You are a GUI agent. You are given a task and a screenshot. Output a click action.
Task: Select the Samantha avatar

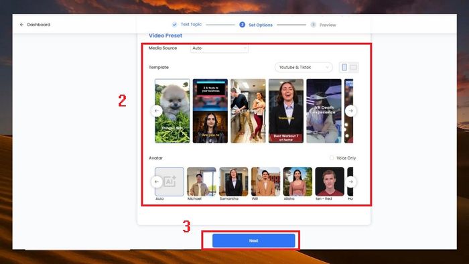click(234, 182)
